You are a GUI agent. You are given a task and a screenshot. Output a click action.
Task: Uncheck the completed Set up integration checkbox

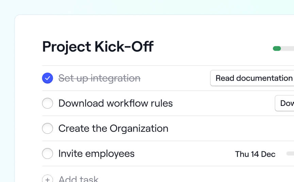point(48,78)
